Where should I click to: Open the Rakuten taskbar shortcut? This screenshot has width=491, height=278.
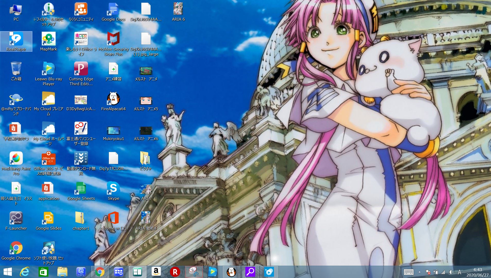pyautogui.click(x=175, y=272)
